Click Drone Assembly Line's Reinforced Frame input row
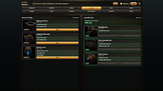This screenshot has height=91, width=163. point(119,46)
